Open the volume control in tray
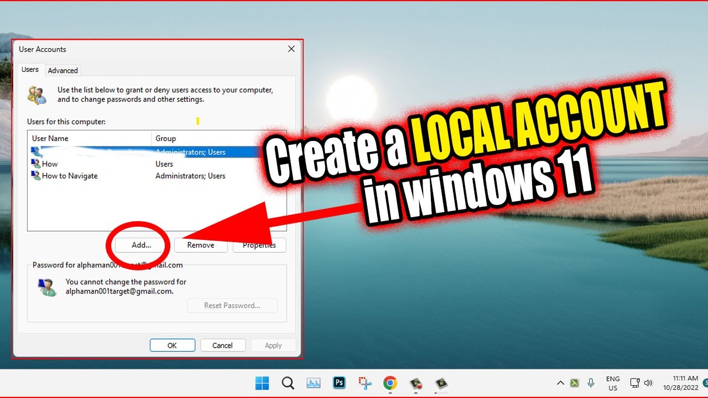Screen dimensions: 708x398 (x=648, y=383)
